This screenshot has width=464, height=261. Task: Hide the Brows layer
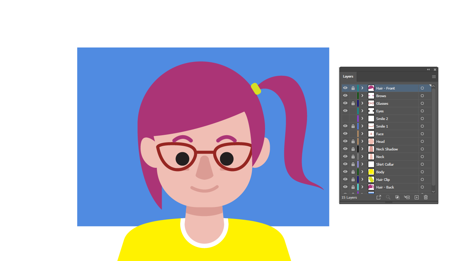tap(345, 96)
